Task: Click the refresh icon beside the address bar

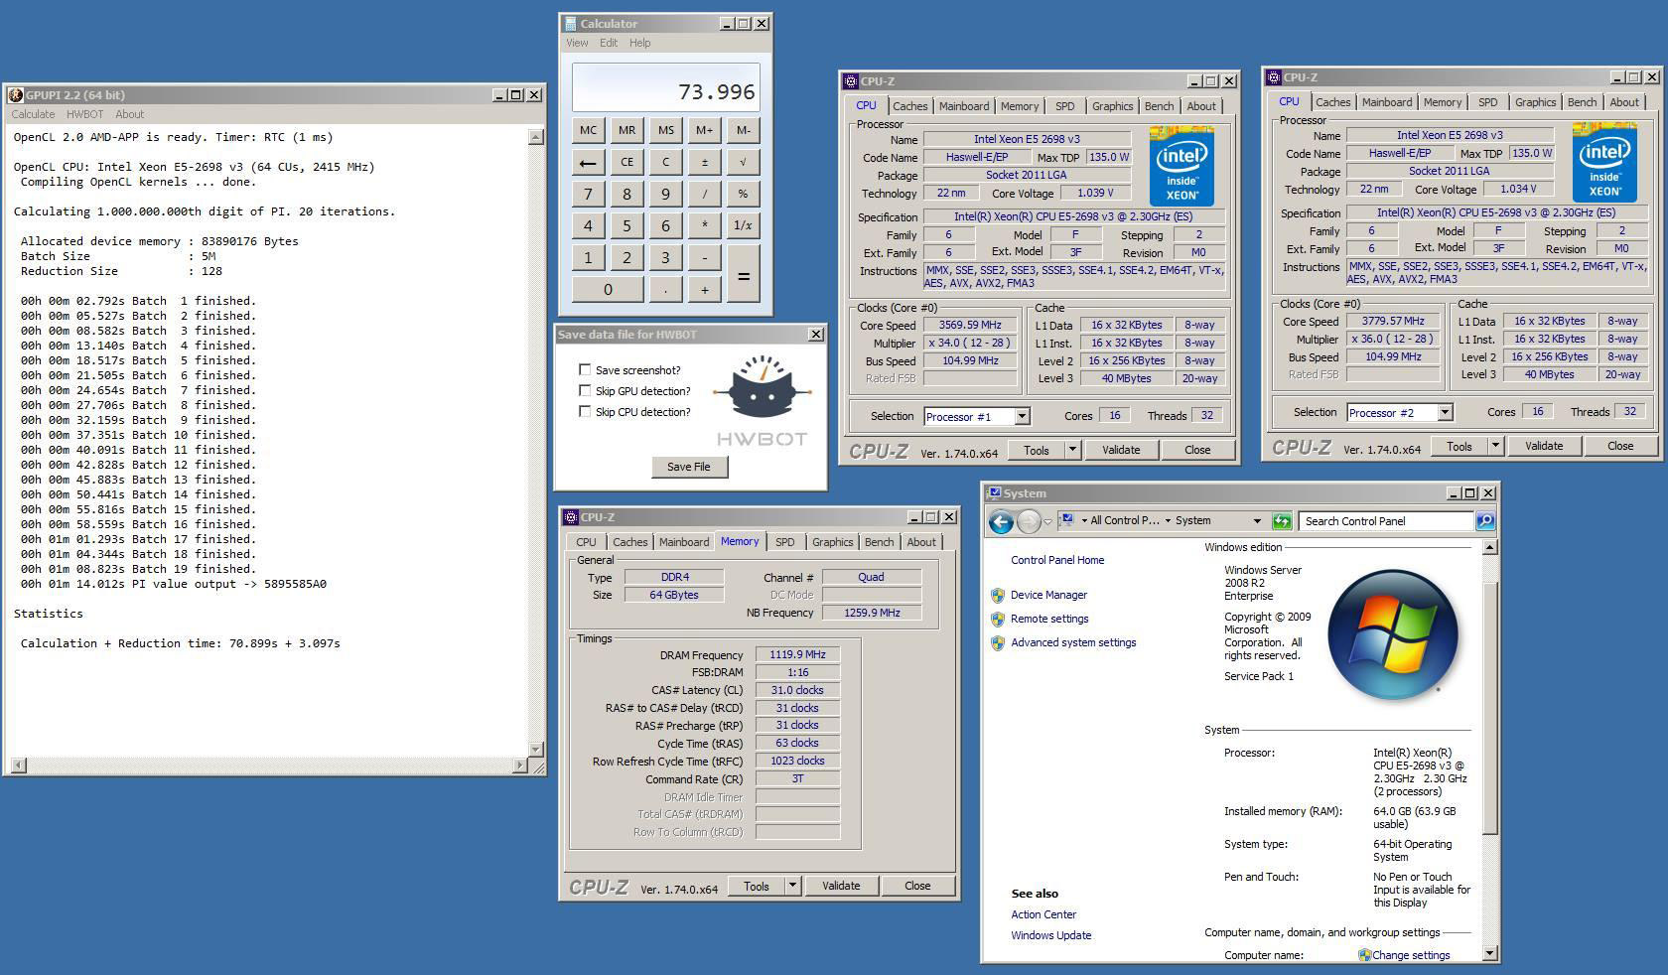Action: click(x=1282, y=521)
